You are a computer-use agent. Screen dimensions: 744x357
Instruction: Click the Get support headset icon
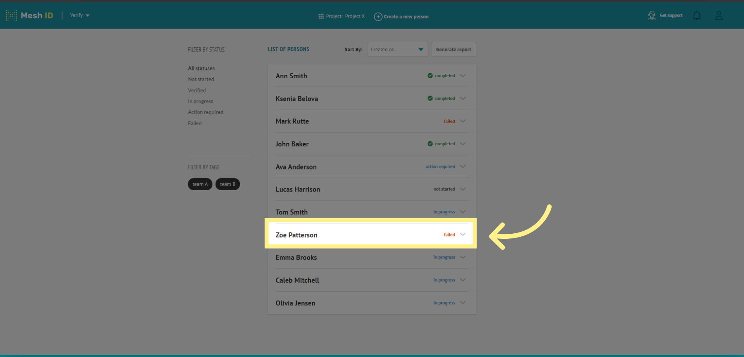click(651, 15)
